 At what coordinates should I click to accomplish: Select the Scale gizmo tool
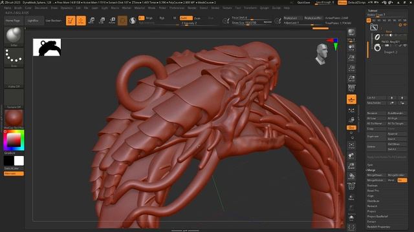[102, 21]
